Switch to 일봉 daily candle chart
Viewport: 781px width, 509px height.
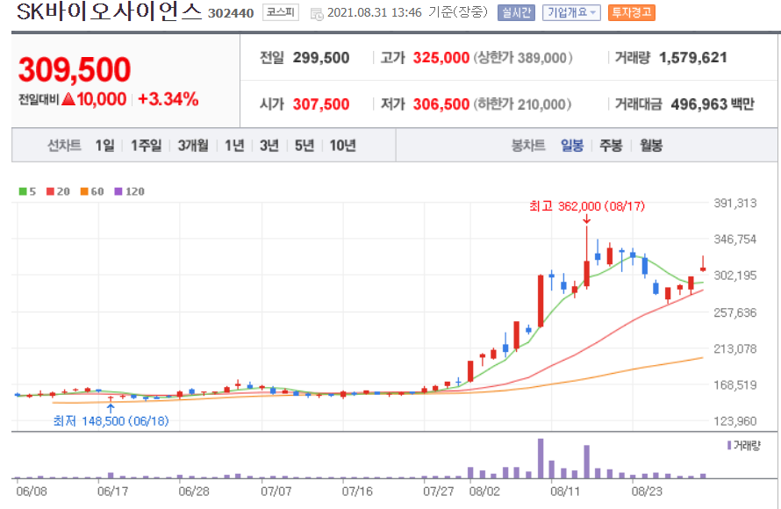coord(572,146)
